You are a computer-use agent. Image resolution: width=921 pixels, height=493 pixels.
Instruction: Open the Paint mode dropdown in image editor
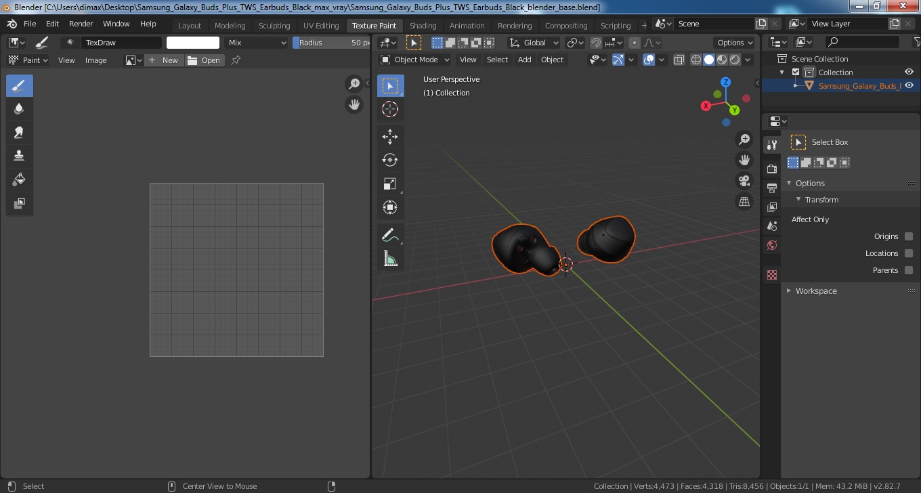(x=28, y=60)
